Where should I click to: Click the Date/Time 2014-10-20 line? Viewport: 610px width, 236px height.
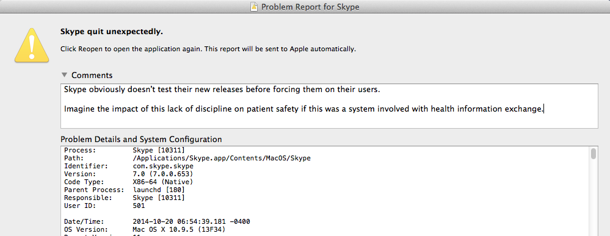click(157, 221)
